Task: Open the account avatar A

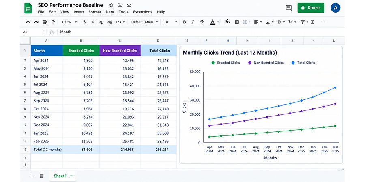Action: pos(335,8)
